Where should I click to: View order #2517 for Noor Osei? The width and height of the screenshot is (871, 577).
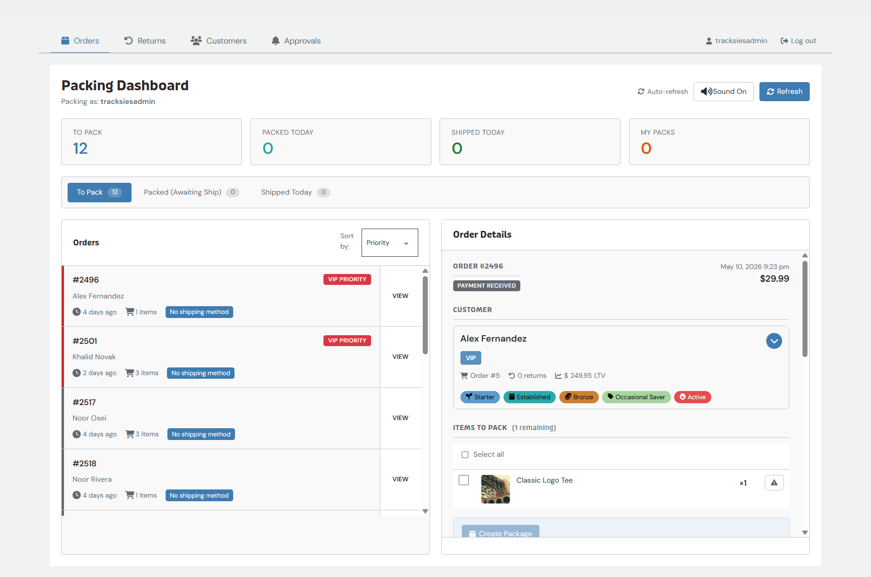[400, 418]
